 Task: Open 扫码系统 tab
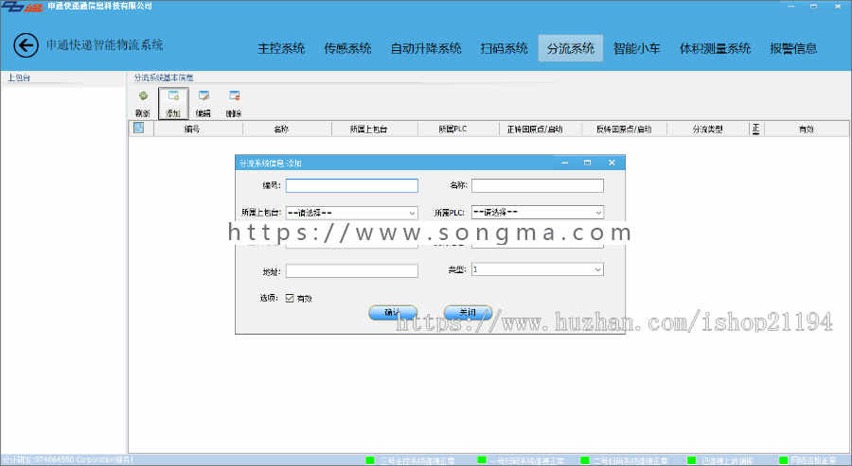coord(505,48)
